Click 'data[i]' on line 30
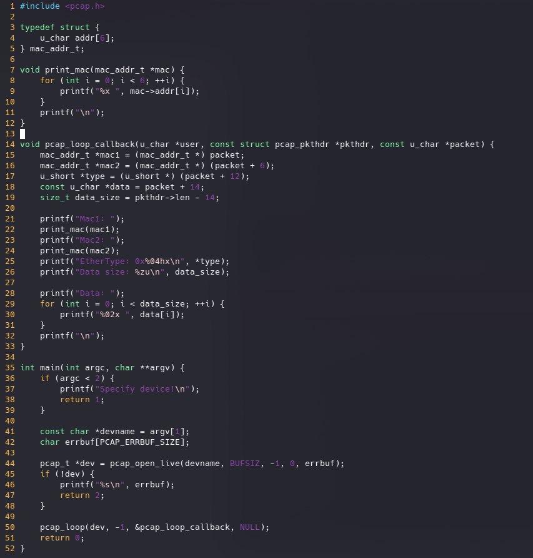 pyautogui.click(x=157, y=315)
